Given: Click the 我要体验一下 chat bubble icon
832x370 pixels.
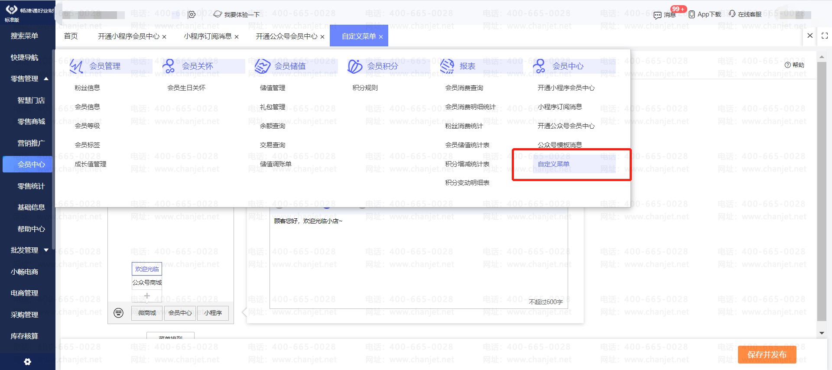Looking at the screenshot, I should 218,14.
